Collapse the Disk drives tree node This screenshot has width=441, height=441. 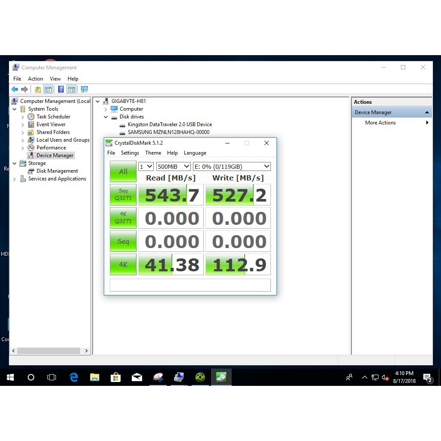pos(106,117)
